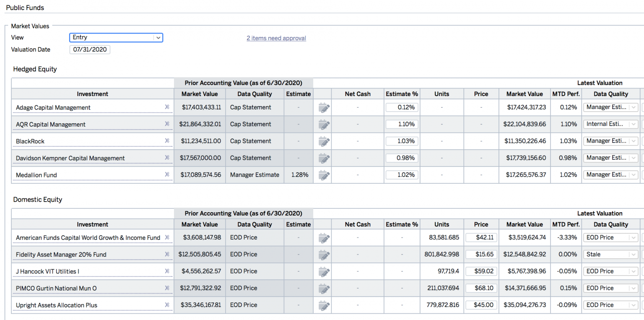644x320 pixels.
Task: Click the Valuation Date field 07/31/2020
Action: click(x=90, y=49)
